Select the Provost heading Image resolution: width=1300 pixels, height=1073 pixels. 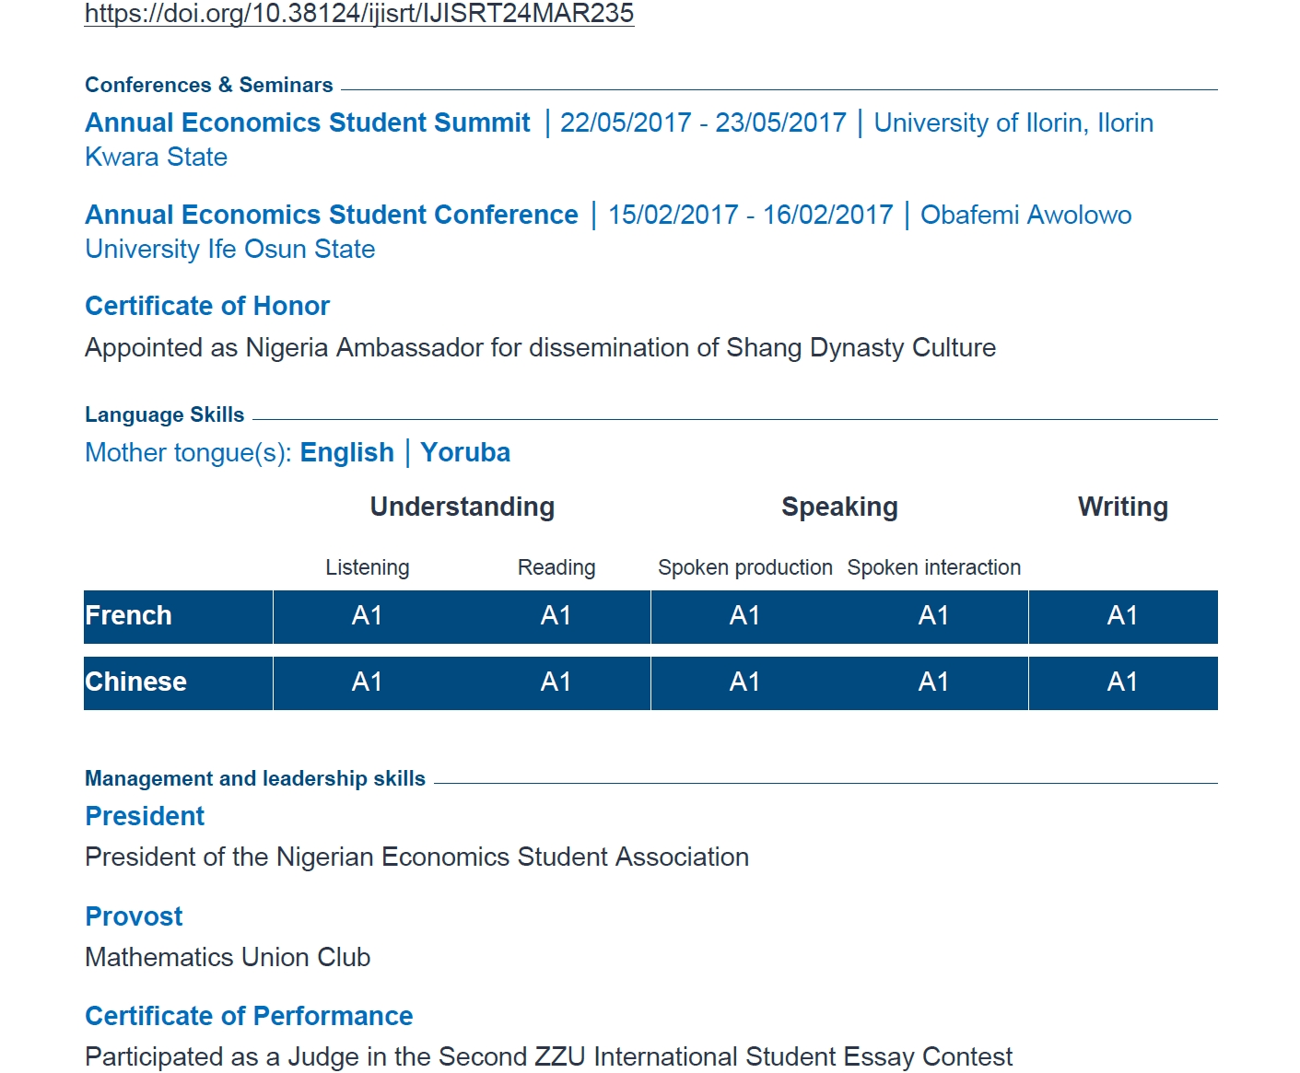pos(134,916)
